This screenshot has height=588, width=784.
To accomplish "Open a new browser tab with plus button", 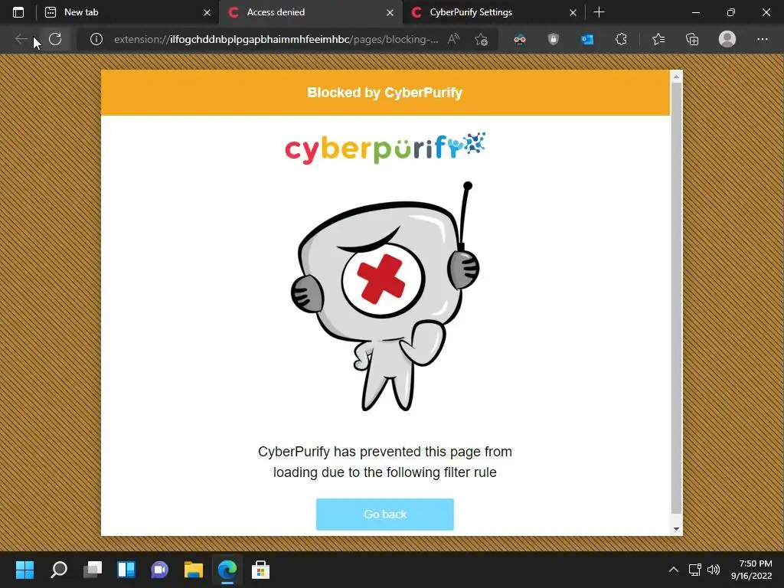I will coord(599,12).
